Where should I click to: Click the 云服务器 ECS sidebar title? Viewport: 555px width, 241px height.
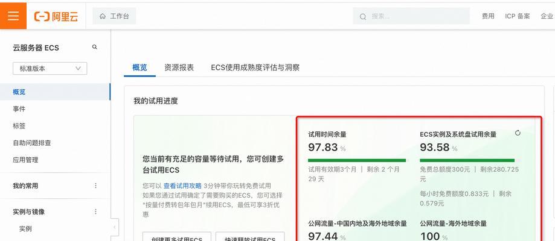point(36,48)
